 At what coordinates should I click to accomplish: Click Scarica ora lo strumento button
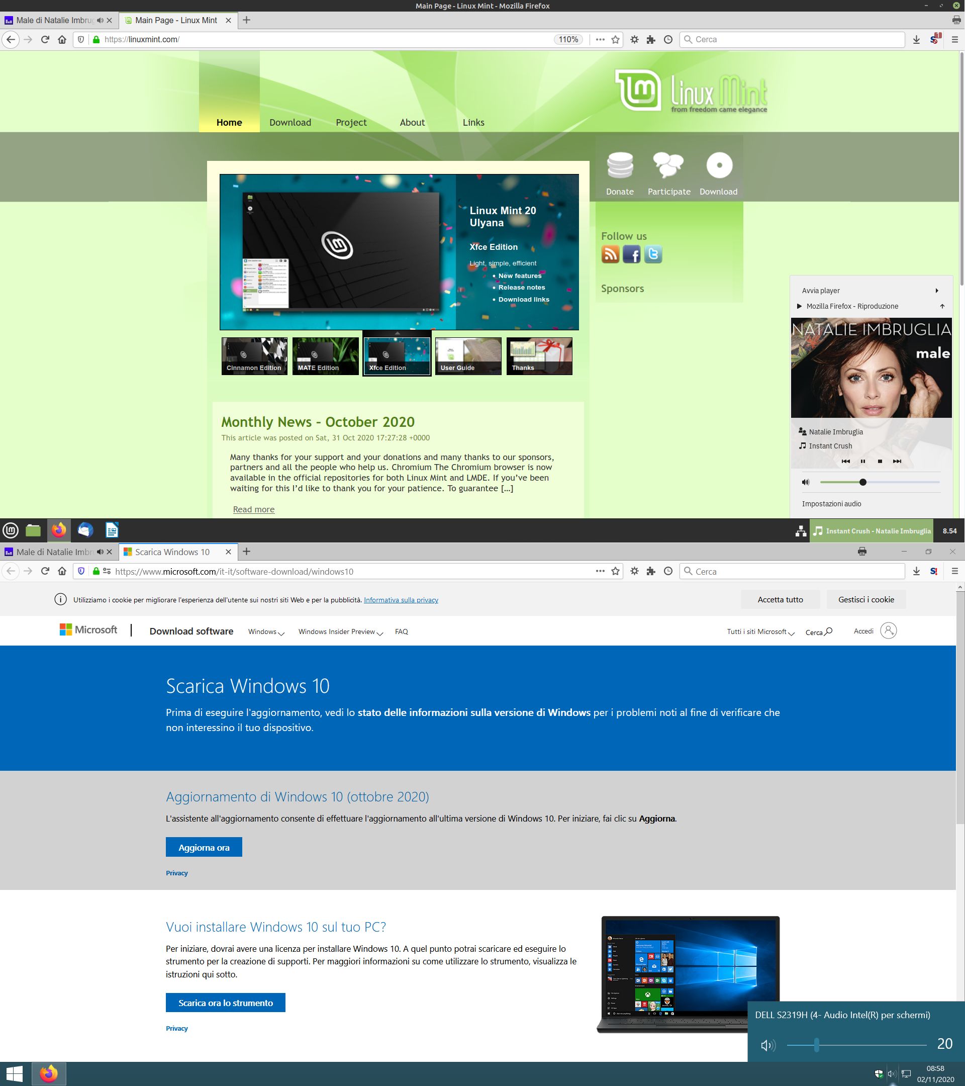click(226, 1003)
